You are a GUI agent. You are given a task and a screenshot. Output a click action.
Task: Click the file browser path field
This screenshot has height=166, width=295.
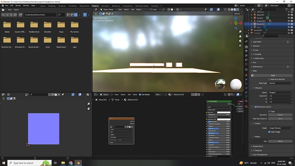click(x=40, y=15)
